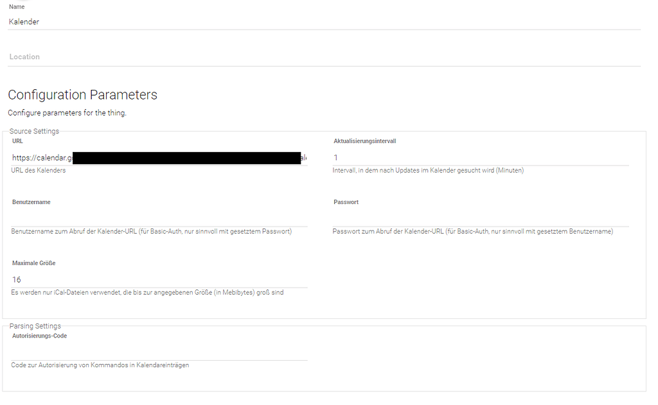This screenshot has height=405, width=658.
Task: Click the "Source Settings" group legend
Action: (x=34, y=132)
